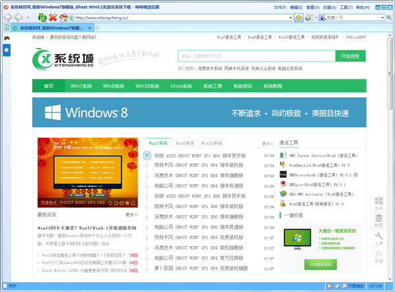Click the status bar 页面缩放 zoom item

pos(354,286)
